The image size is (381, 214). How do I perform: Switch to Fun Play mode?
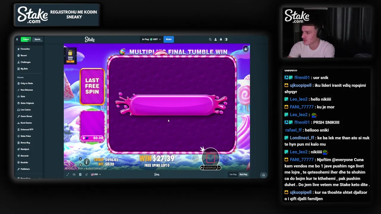(x=233, y=174)
